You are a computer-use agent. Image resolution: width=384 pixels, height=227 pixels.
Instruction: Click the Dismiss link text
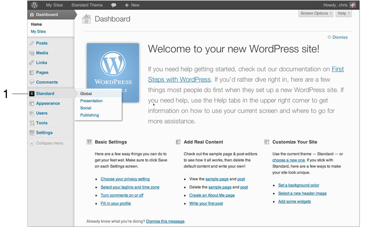[x=340, y=38]
